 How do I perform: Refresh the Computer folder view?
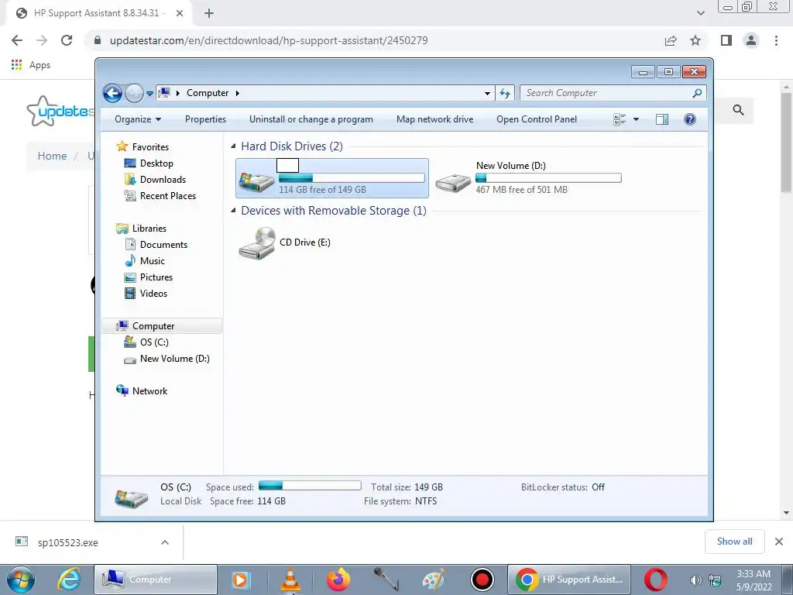(505, 93)
